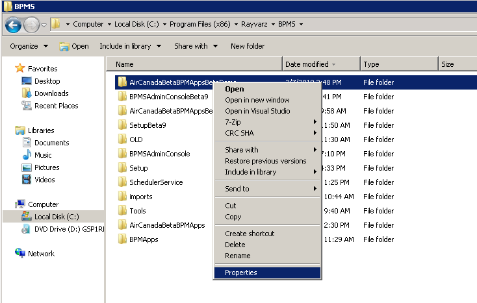Click the SchedulerService folder icon

coord(122,182)
